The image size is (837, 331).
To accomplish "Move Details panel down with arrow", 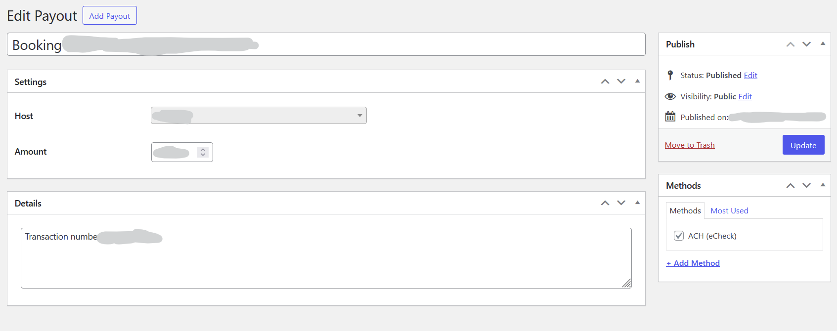I will (x=621, y=203).
